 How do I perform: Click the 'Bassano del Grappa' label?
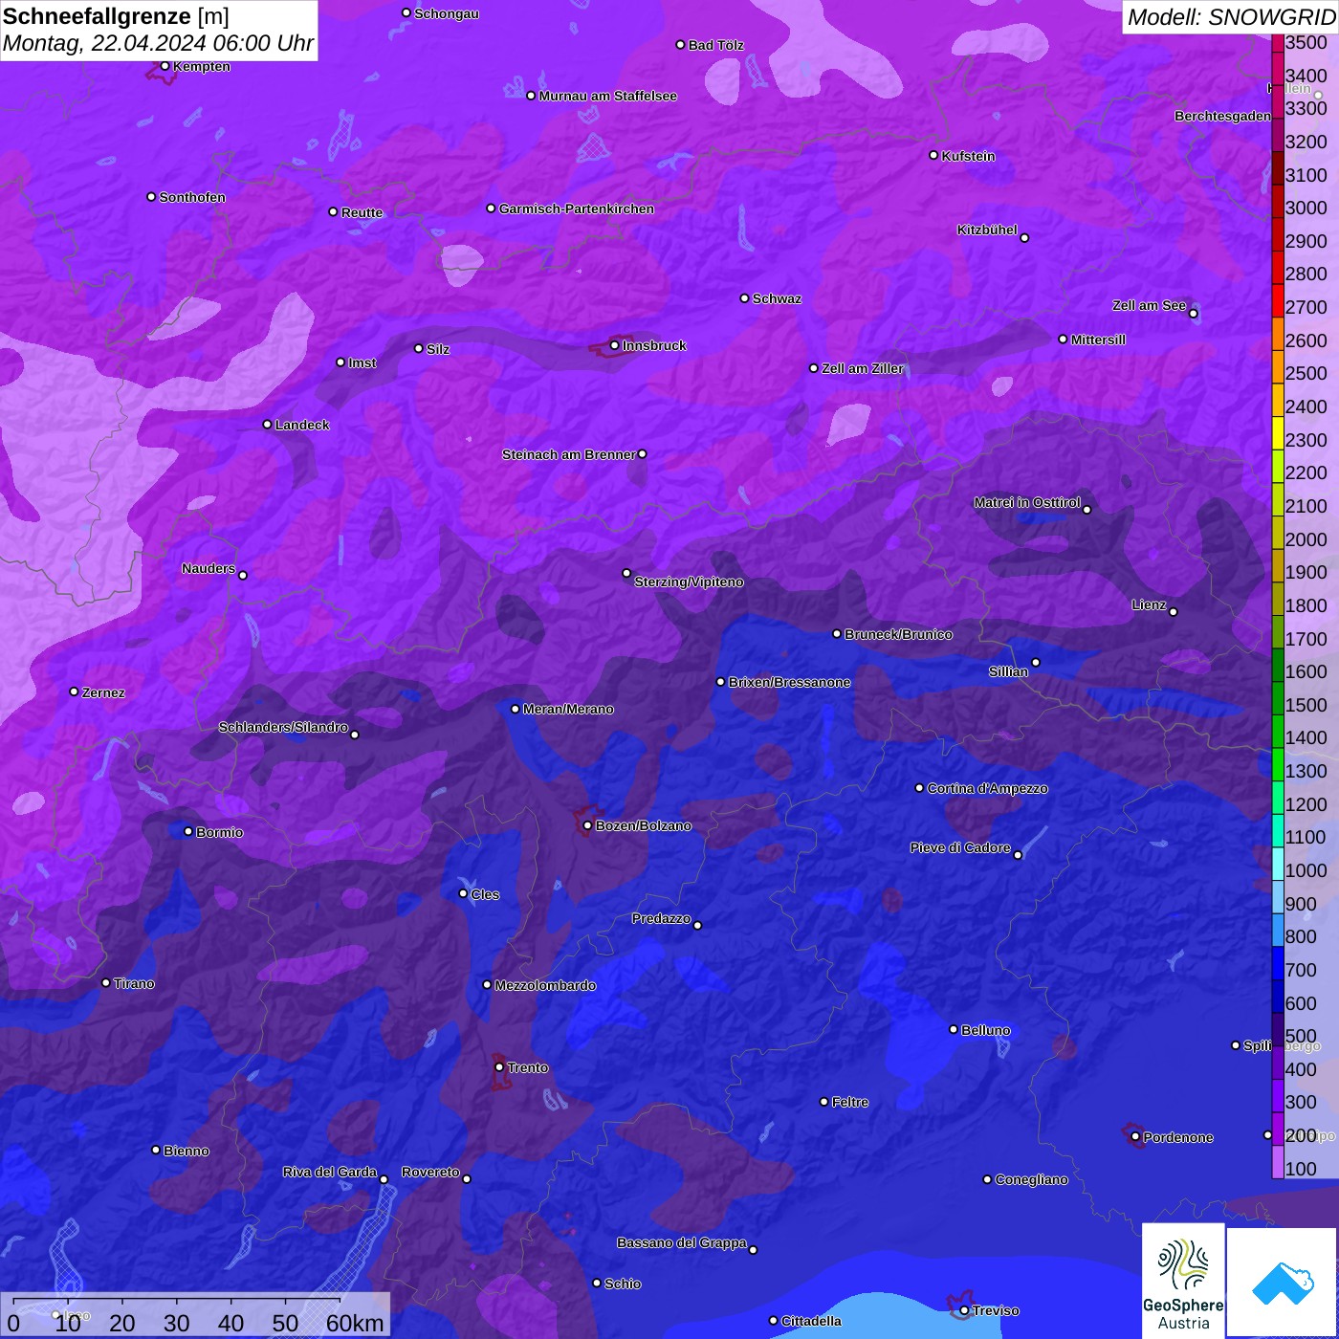682,1242
